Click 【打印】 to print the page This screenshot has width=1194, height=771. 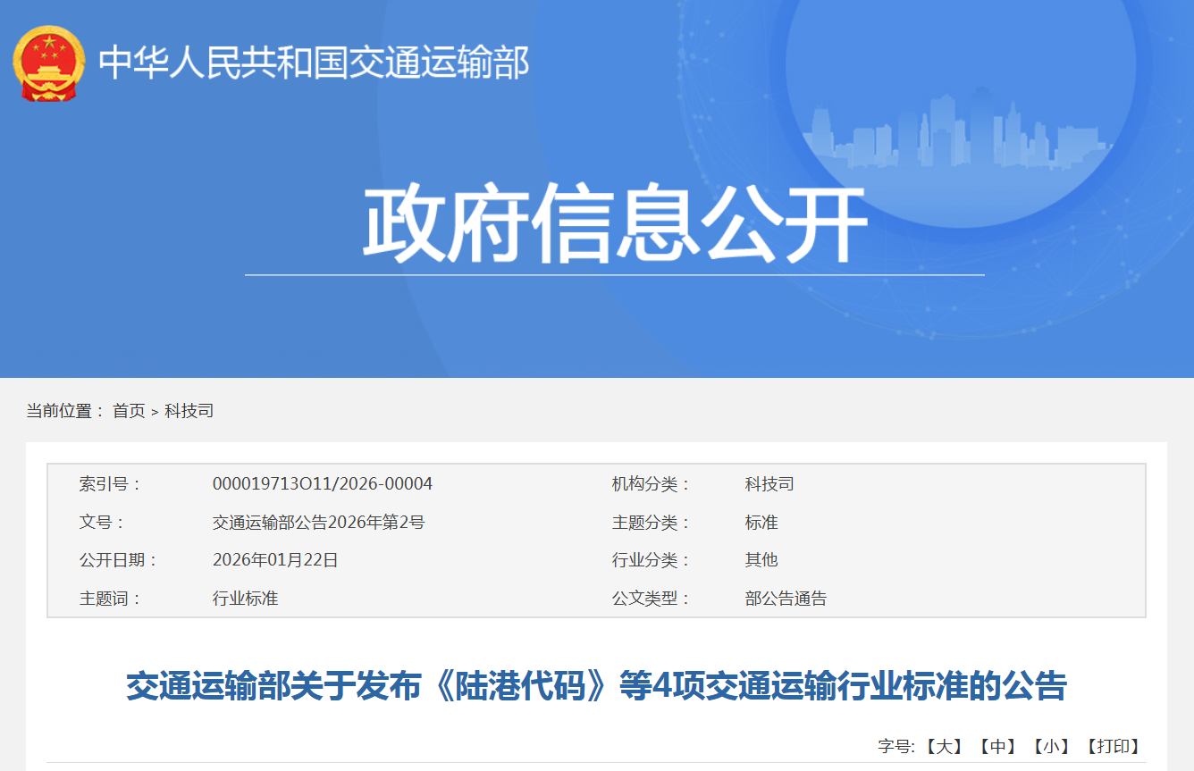point(1113,746)
